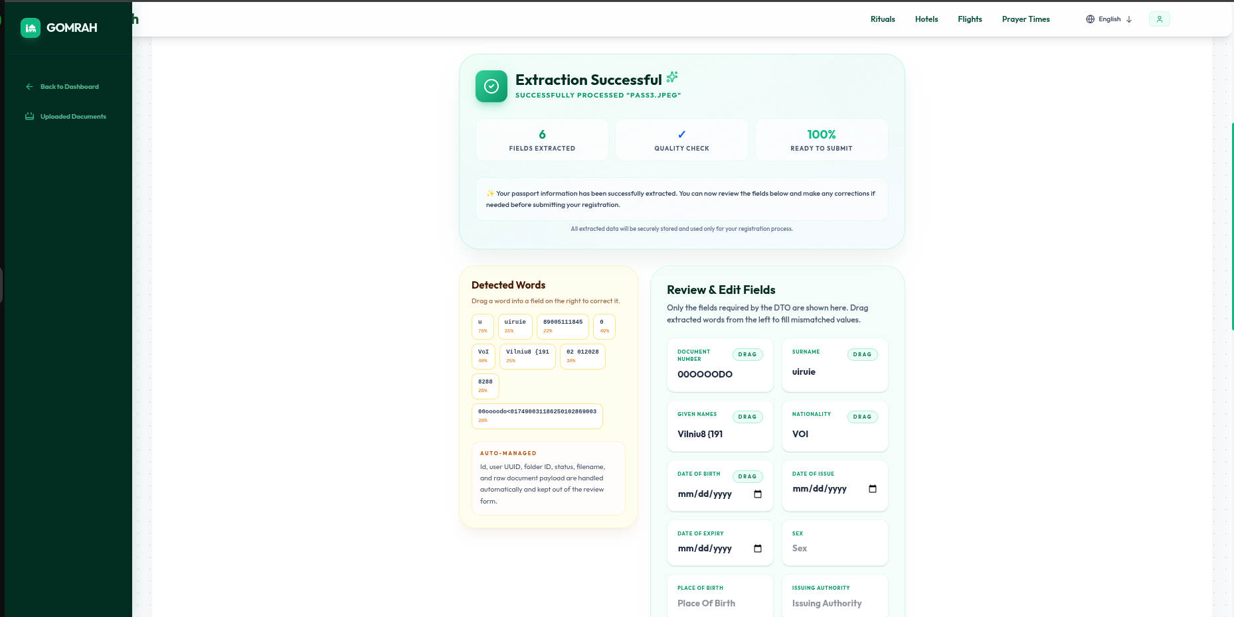
Task: Click the Back to Dashboard arrow icon
Action: tap(29, 87)
